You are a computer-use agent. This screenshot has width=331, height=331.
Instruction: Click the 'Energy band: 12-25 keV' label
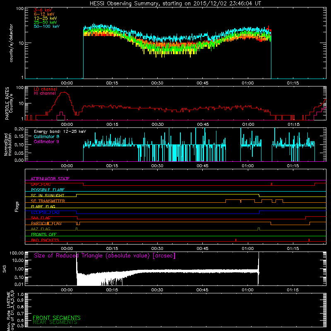point(60,132)
